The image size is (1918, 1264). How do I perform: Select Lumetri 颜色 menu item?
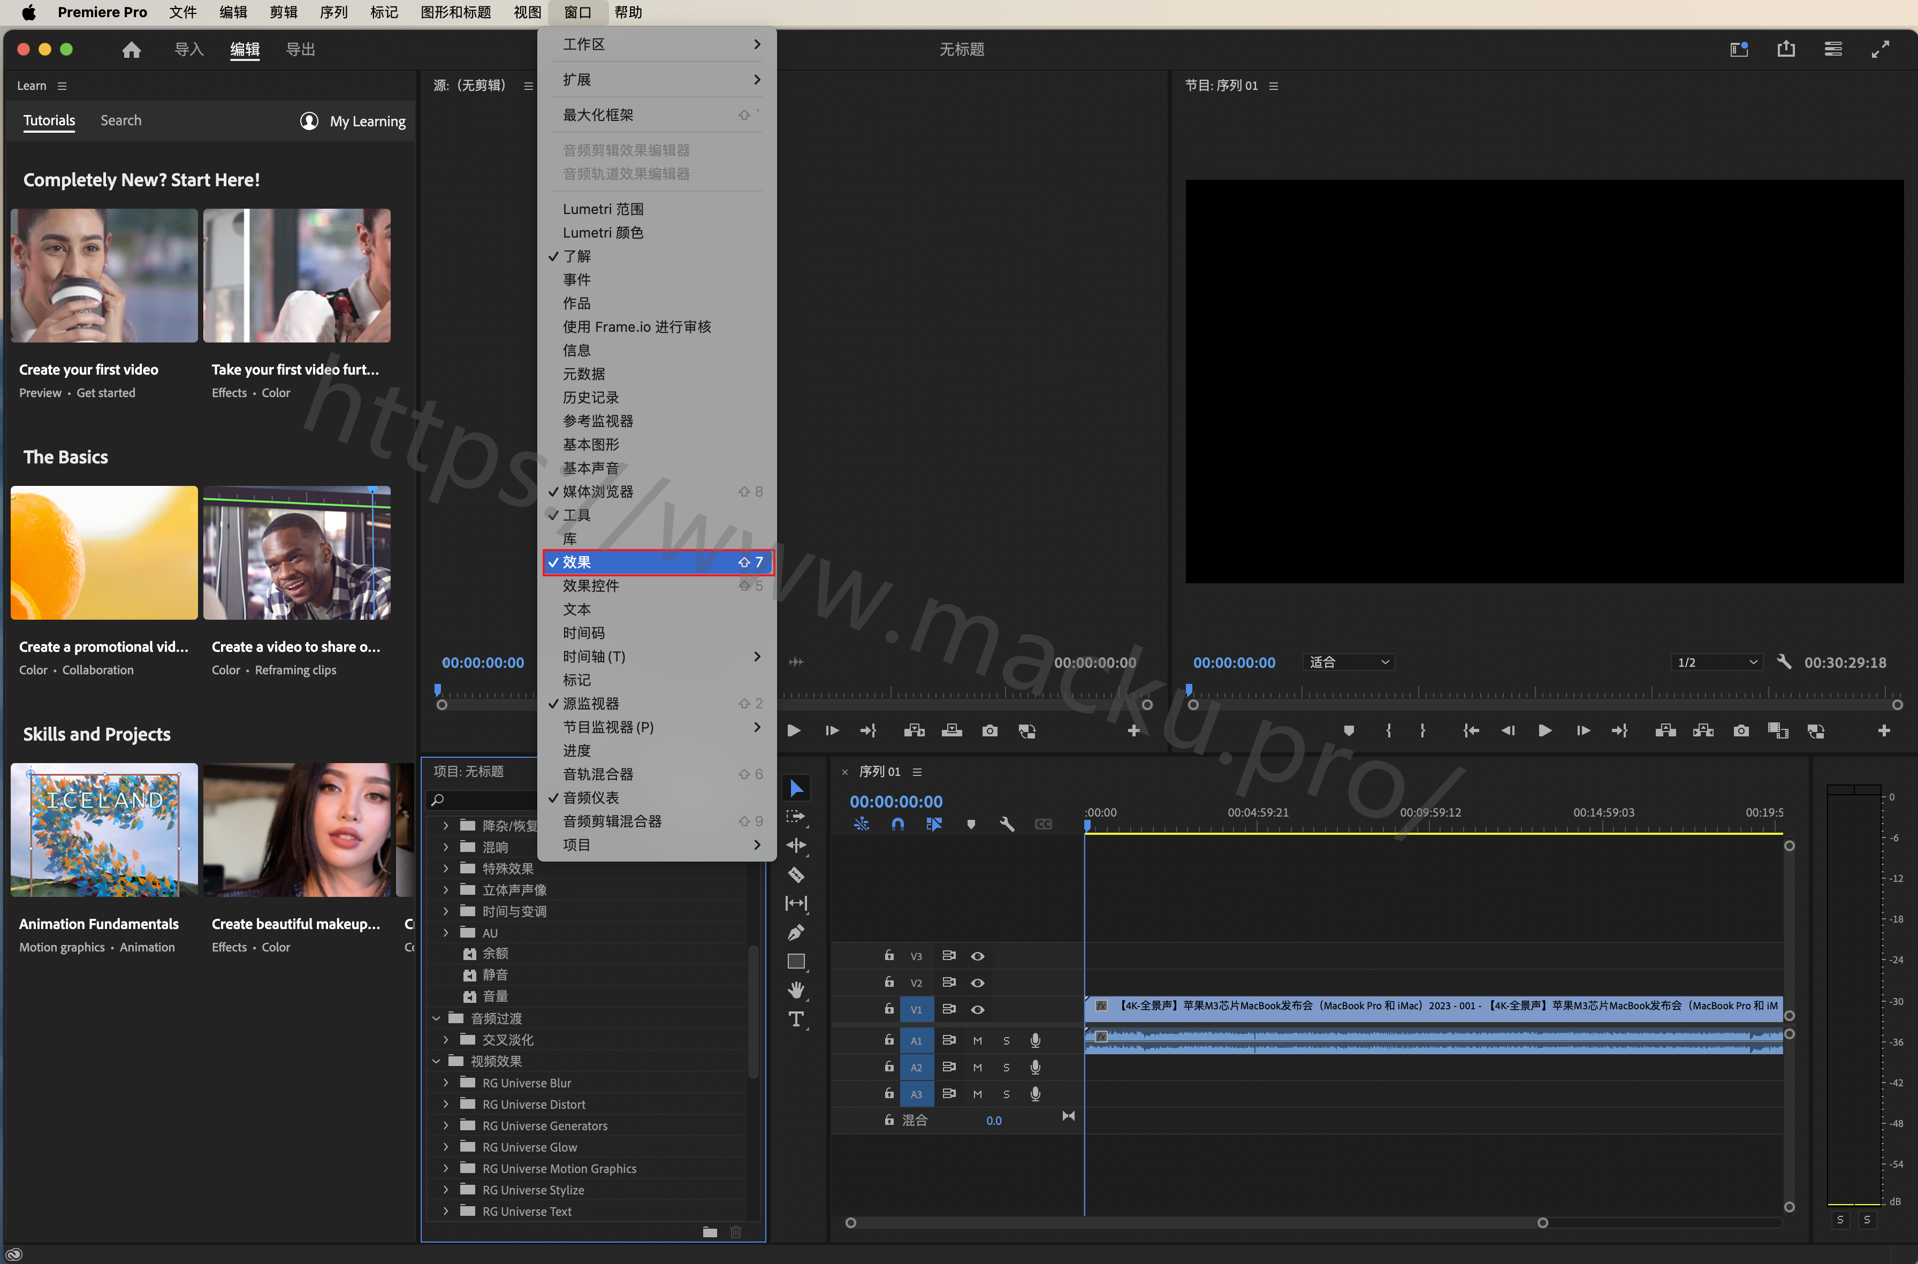[x=657, y=232]
